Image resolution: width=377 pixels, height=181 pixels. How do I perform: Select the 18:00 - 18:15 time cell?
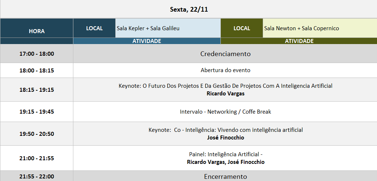pos(36,70)
